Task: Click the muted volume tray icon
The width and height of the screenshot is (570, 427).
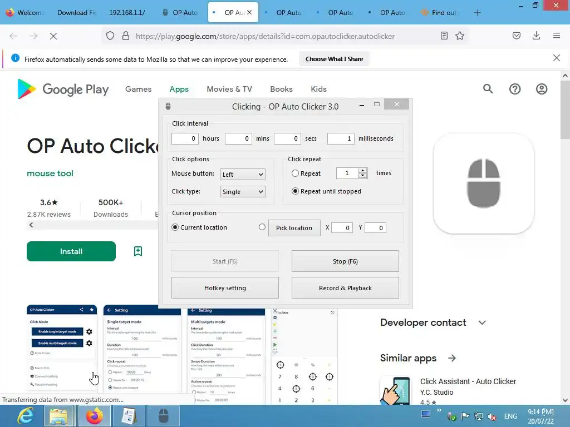Action: point(492,416)
